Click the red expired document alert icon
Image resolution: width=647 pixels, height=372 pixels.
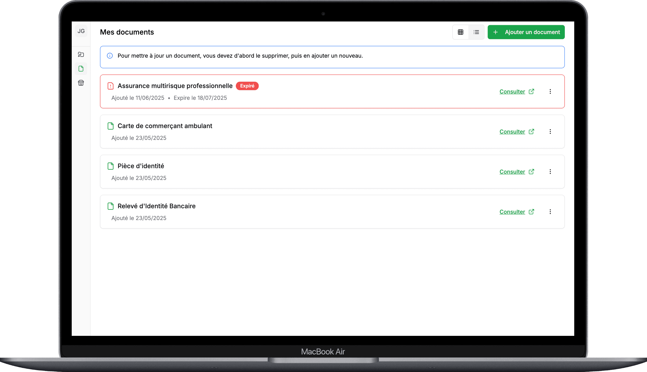pyautogui.click(x=110, y=86)
